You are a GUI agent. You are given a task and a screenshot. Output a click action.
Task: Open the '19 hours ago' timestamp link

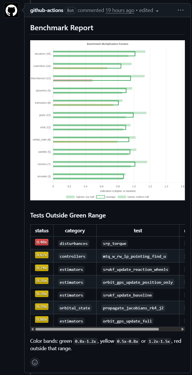120,10
